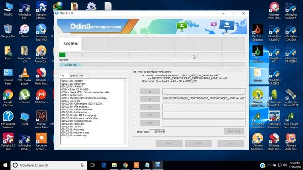Viewport: 303px width, 170px height.
Task: Open InfinityBox CM2RKT shortcut
Action: pyautogui.click(x=274, y=76)
